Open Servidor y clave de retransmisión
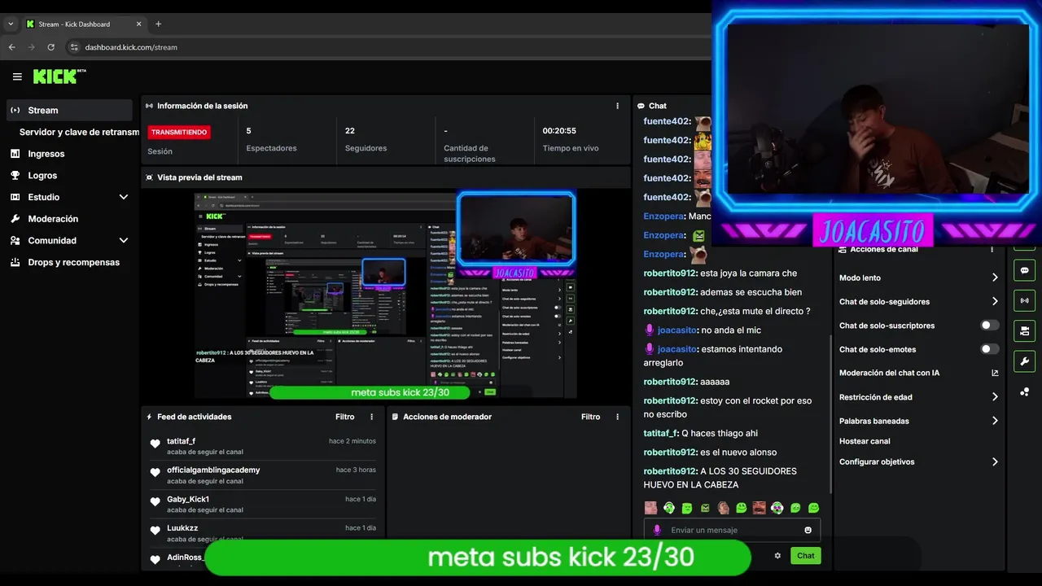1042x586 pixels. pyautogui.click(x=79, y=132)
